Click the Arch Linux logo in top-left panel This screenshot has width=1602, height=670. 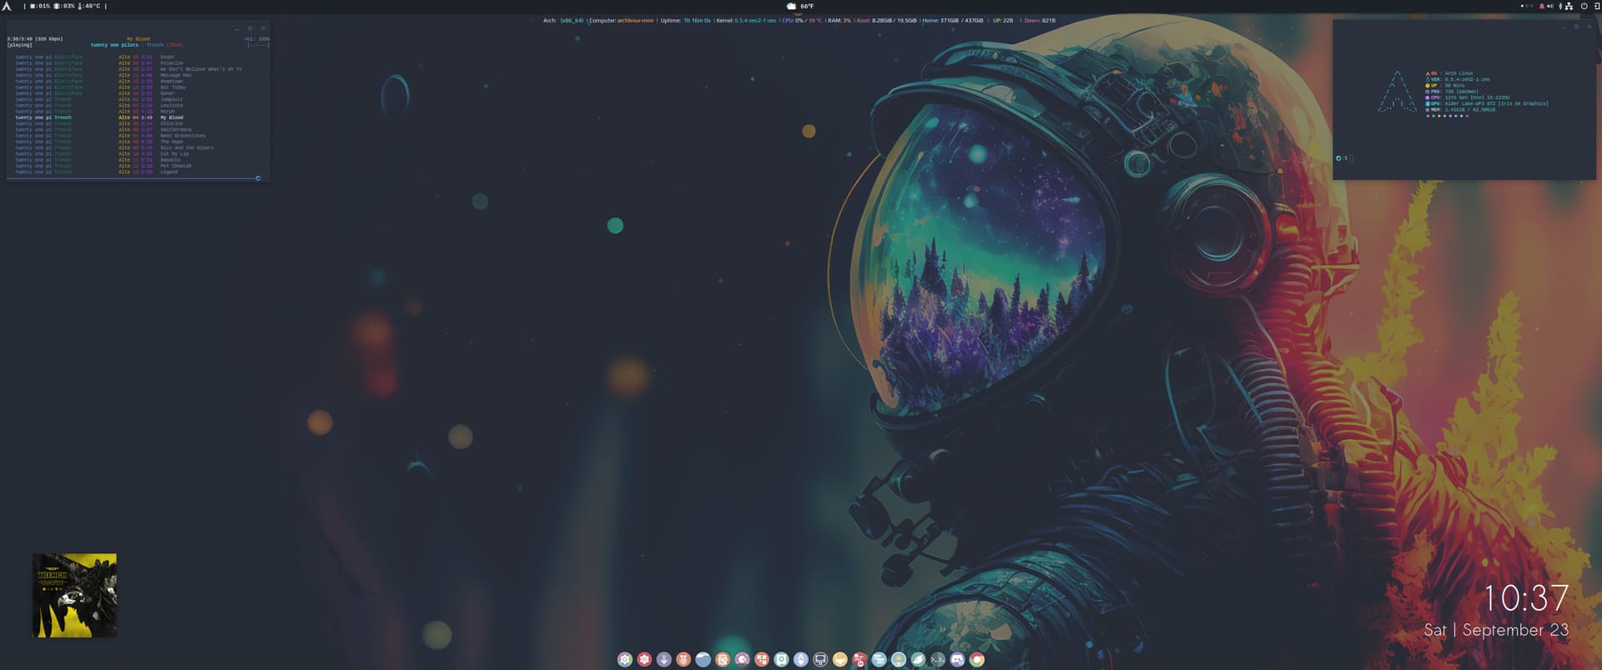click(7, 6)
